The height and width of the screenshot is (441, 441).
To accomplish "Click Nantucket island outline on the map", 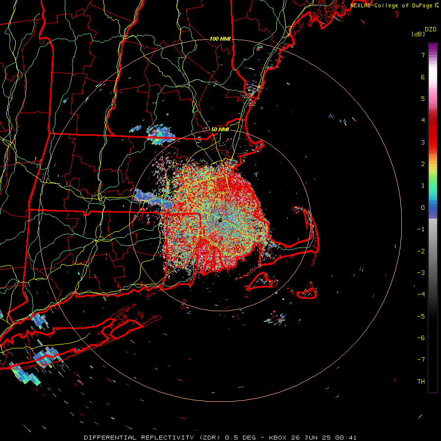I will click(x=307, y=292).
